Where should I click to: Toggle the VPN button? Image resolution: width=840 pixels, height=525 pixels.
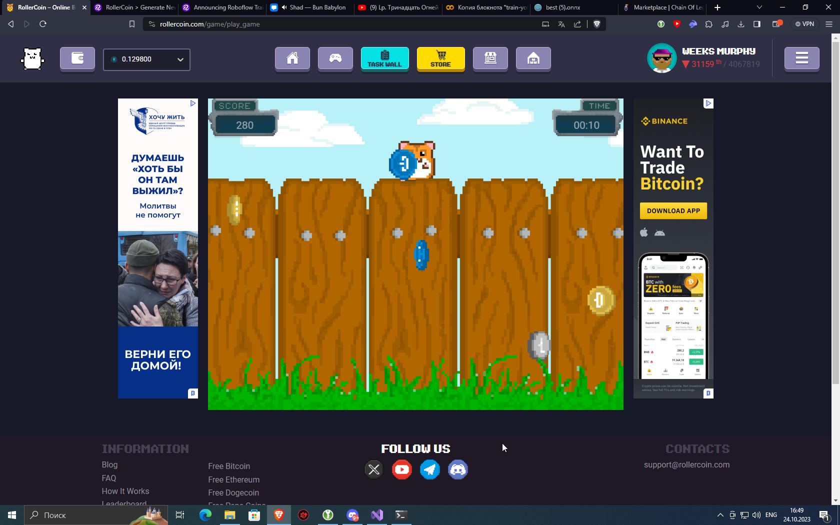click(x=804, y=24)
